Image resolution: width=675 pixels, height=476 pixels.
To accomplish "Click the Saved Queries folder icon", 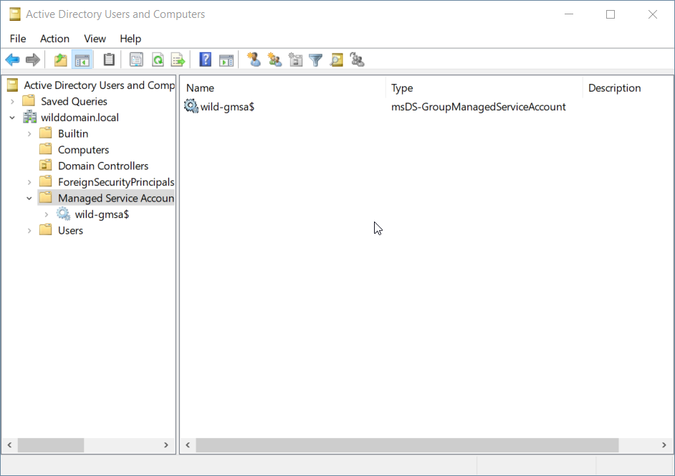I will (29, 101).
